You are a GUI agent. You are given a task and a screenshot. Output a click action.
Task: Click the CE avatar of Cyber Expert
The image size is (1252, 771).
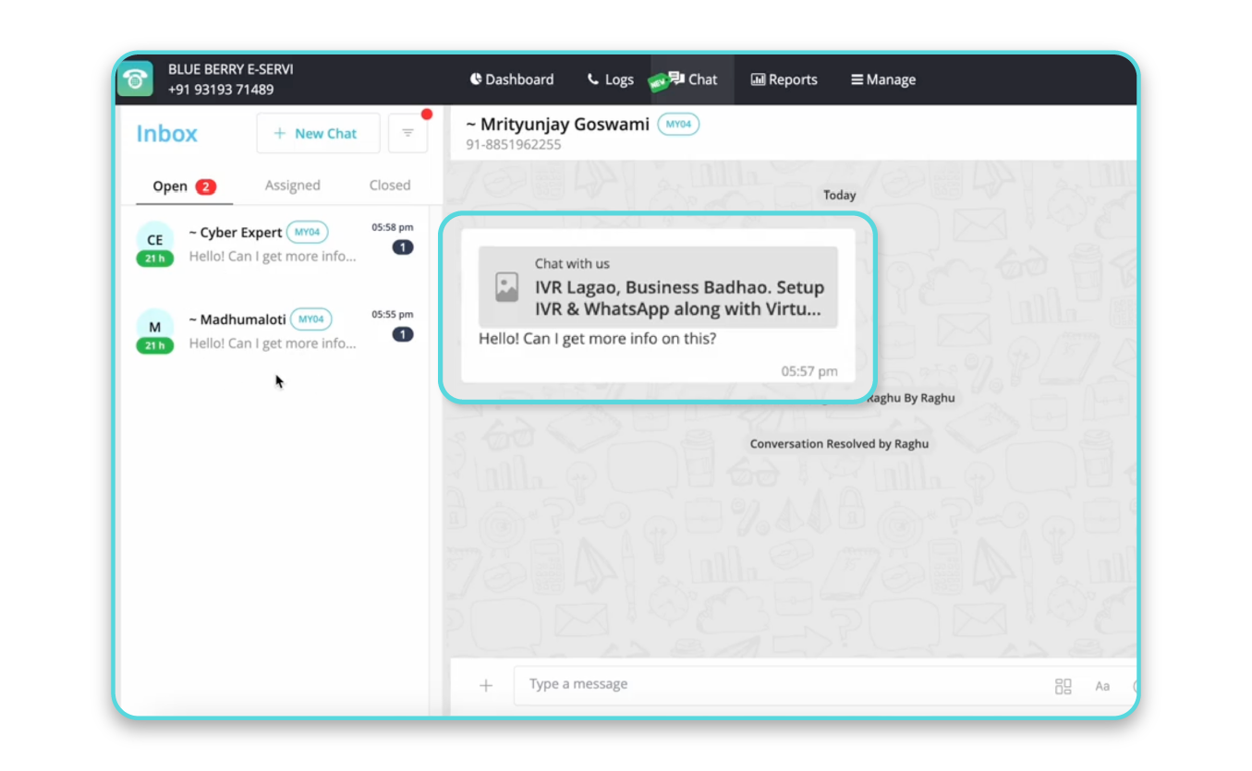154,240
